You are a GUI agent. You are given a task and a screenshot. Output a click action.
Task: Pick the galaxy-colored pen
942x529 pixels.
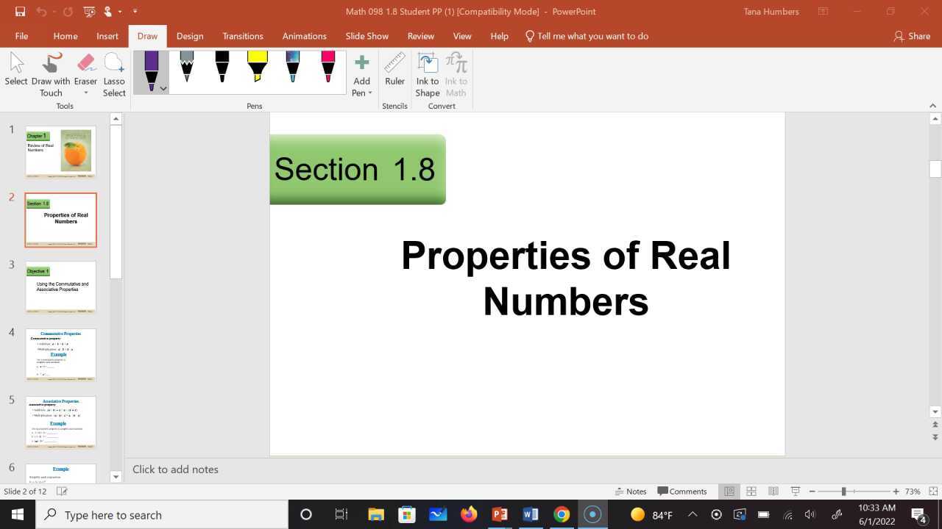coord(292,70)
